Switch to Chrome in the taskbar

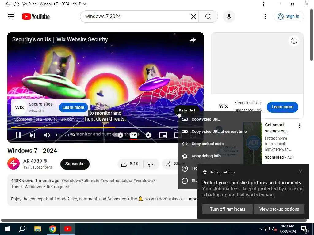tap(53, 229)
